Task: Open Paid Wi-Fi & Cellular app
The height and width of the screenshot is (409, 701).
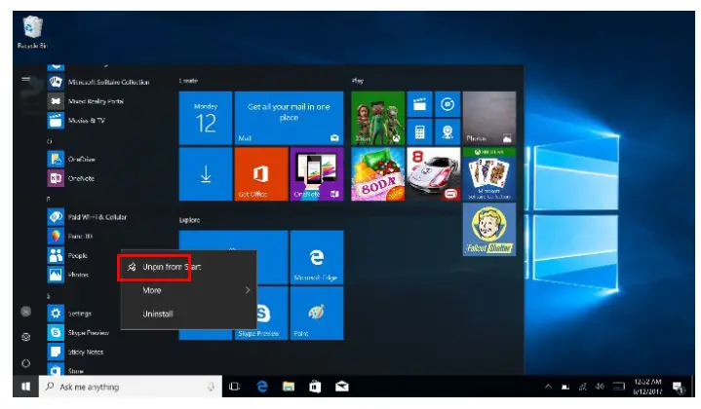Action: 87,217
